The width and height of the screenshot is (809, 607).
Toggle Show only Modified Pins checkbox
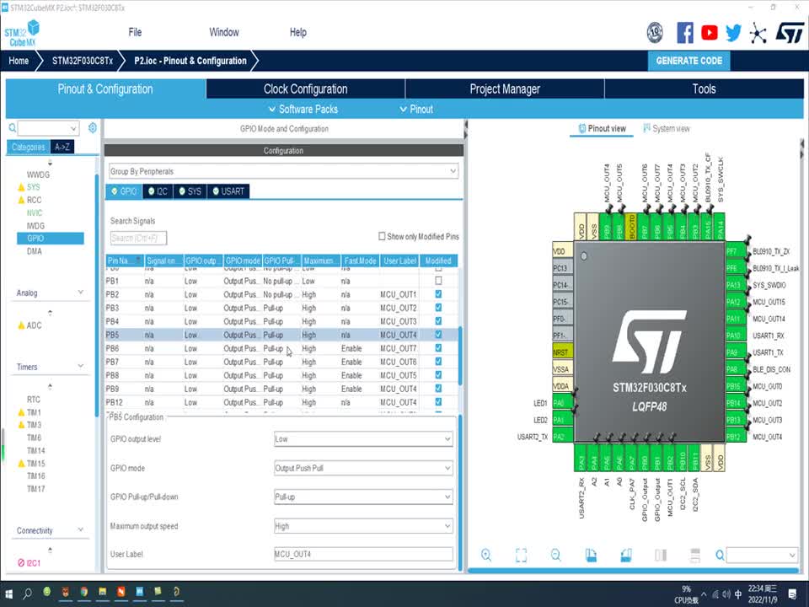[382, 236]
